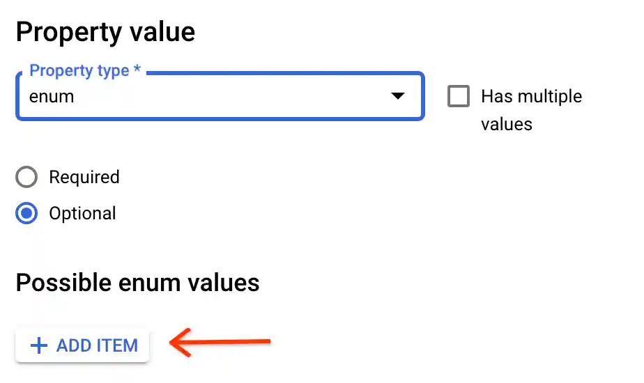This screenshot has width=644, height=383.
Task: Select the Required radio button
Action: click(x=26, y=178)
